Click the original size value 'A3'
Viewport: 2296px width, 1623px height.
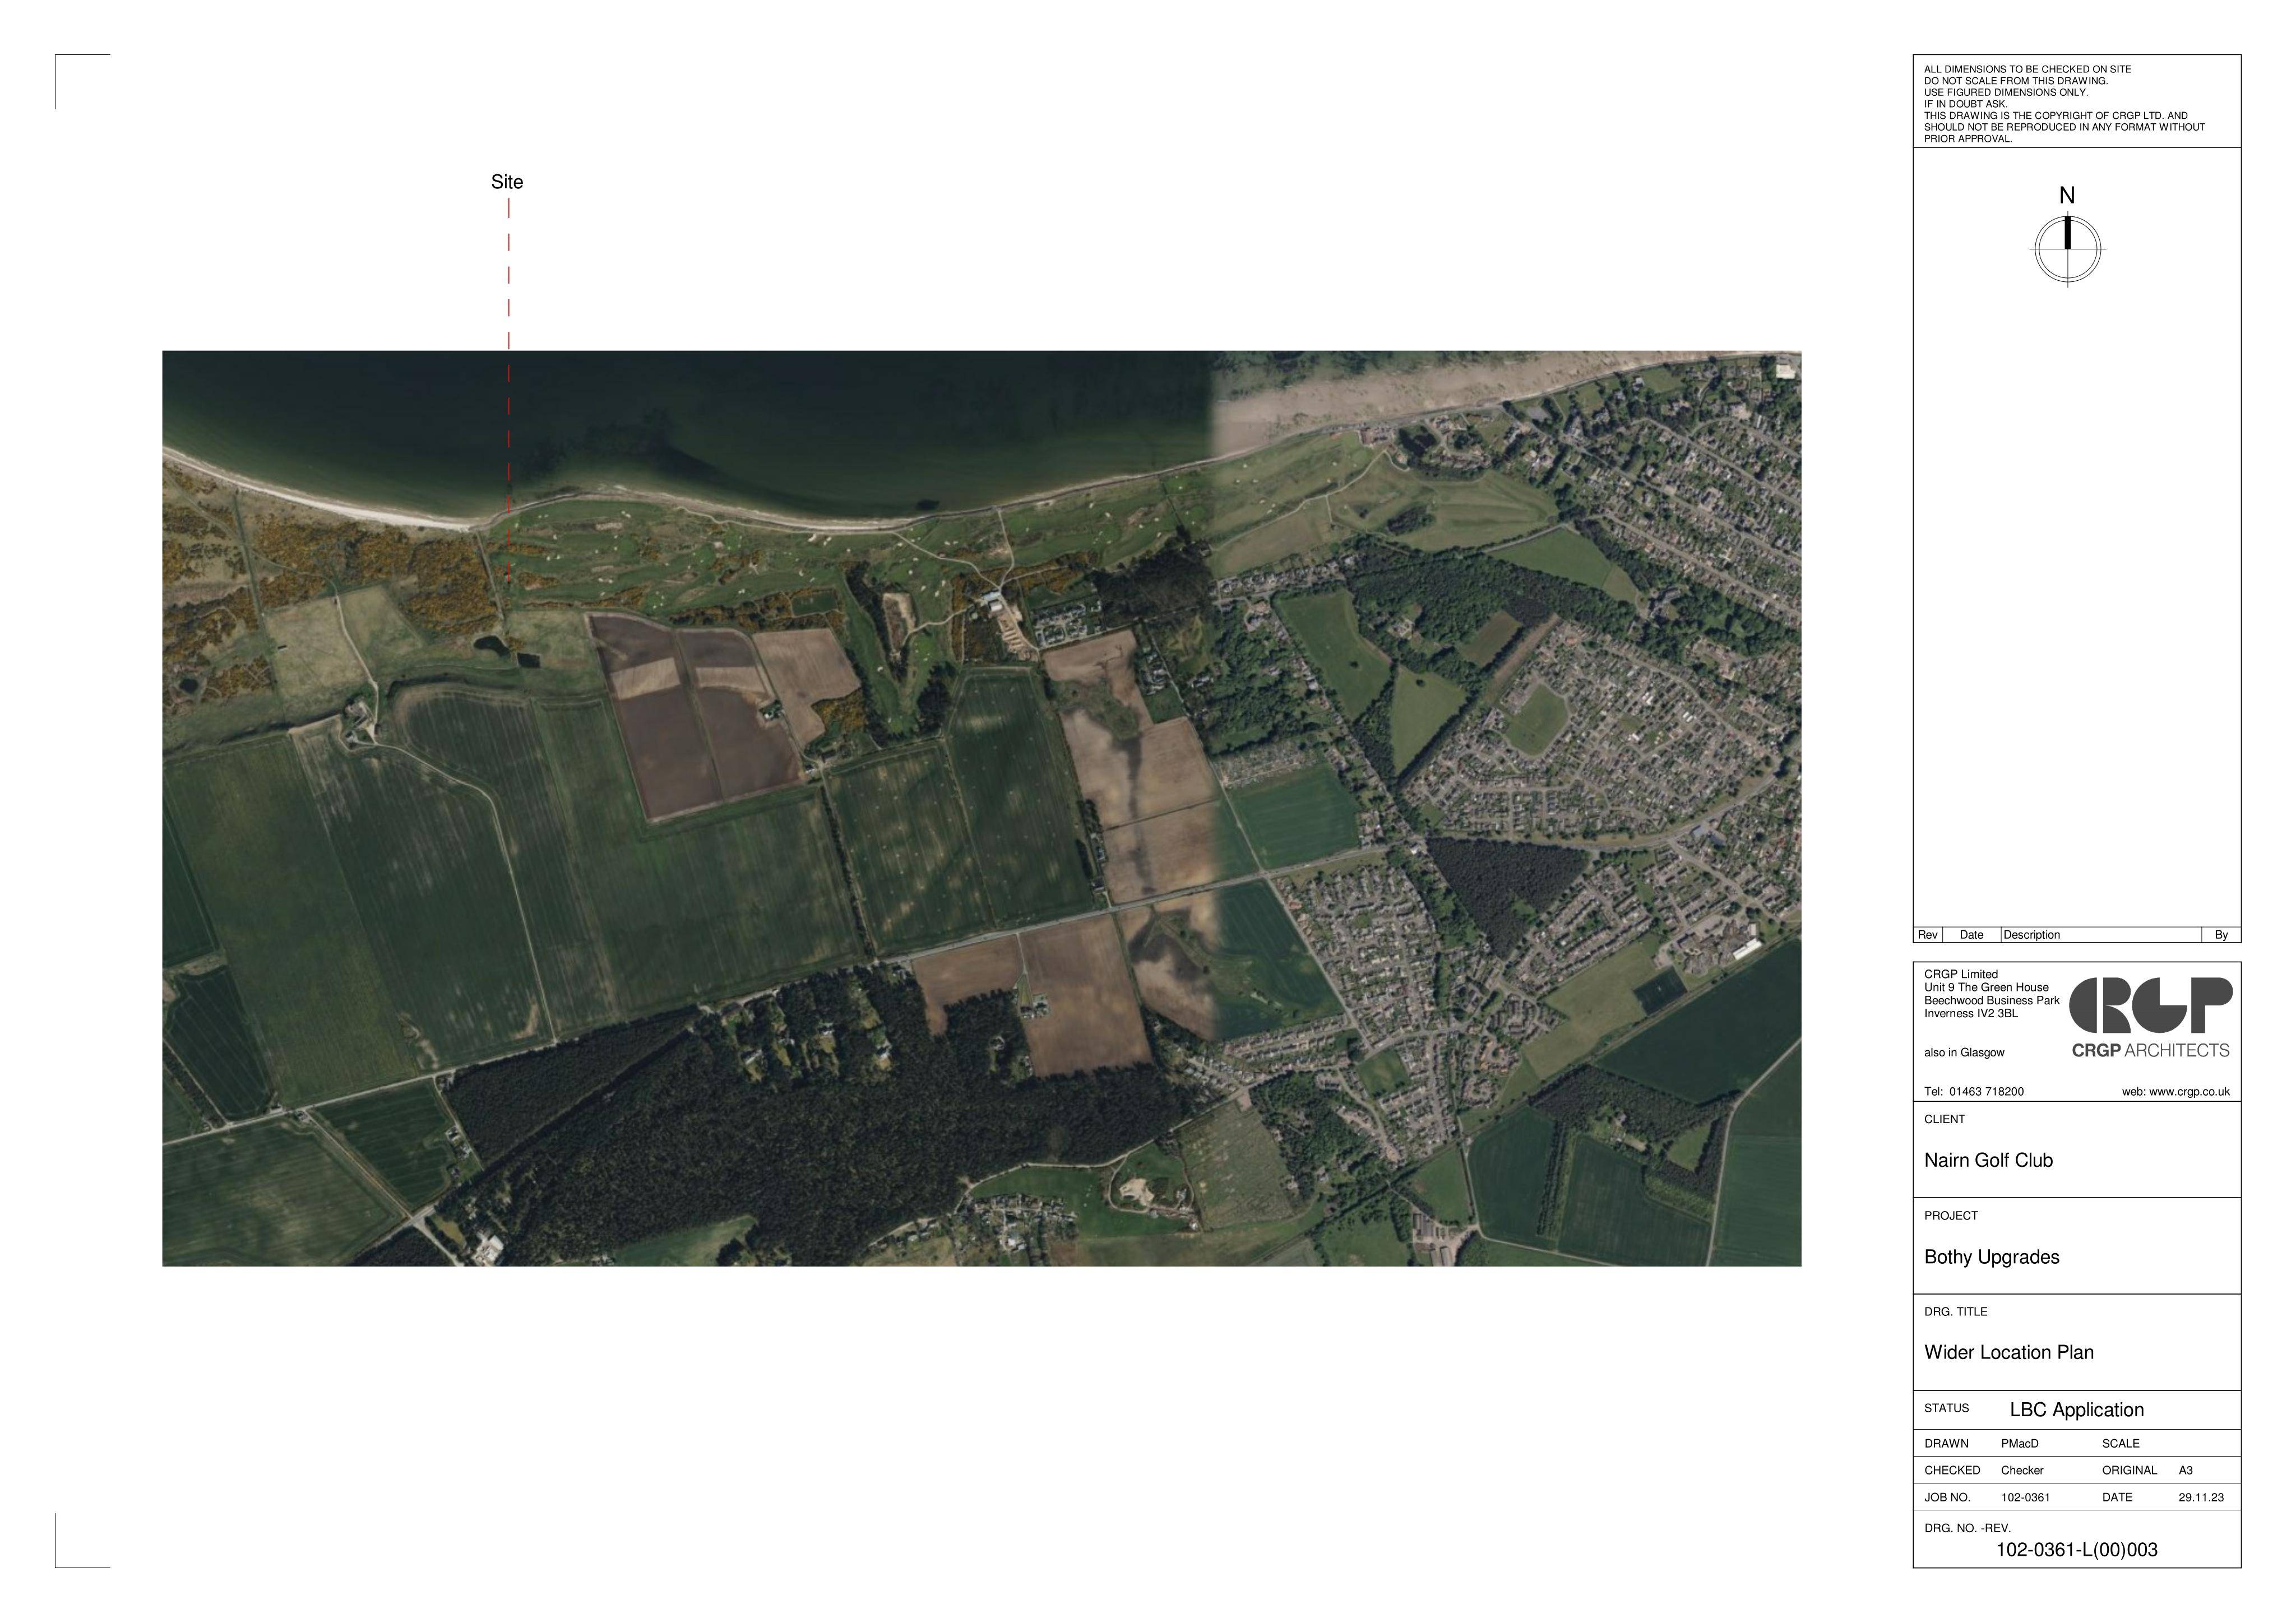[x=2185, y=1471]
